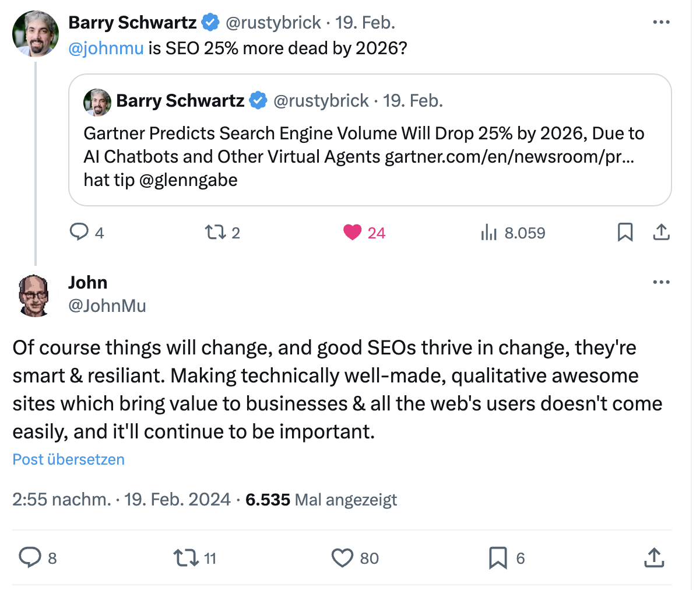
Task: Reply to John's post with 8 replies
Action: pyautogui.click(x=29, y=557)
